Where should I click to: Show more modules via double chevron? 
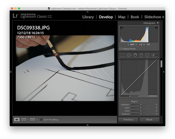163,17
